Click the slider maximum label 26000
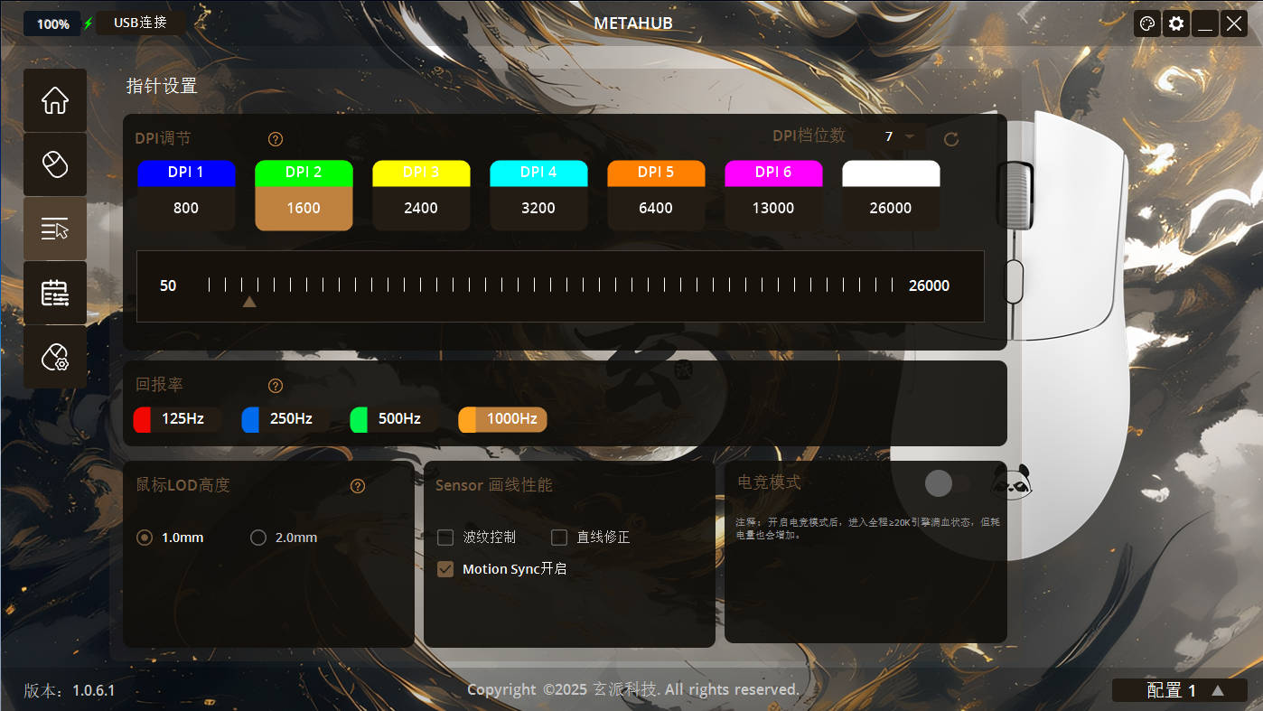The width and height of the screenshot is (1263, 711). point(929,286)
